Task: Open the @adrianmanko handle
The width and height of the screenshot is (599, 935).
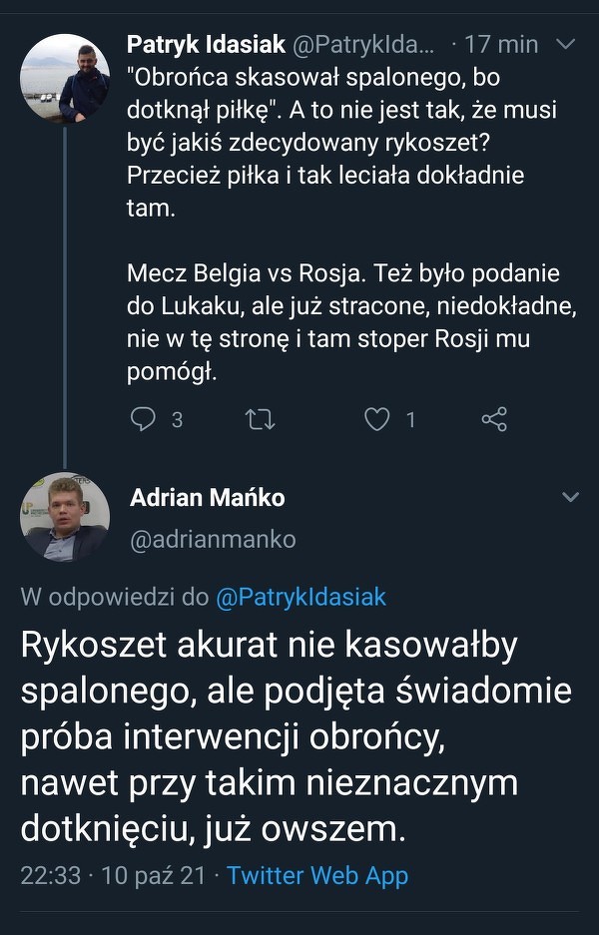Action: coord(213,539)
